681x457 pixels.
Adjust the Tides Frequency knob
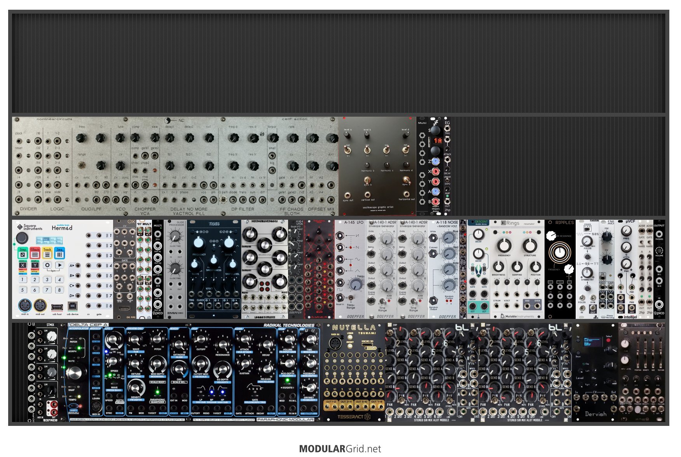click(199, 242)
